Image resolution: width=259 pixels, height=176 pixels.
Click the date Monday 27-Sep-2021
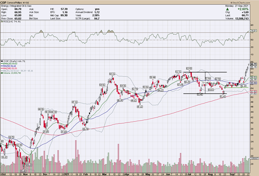pyautogui.click(x=237, y=6)
